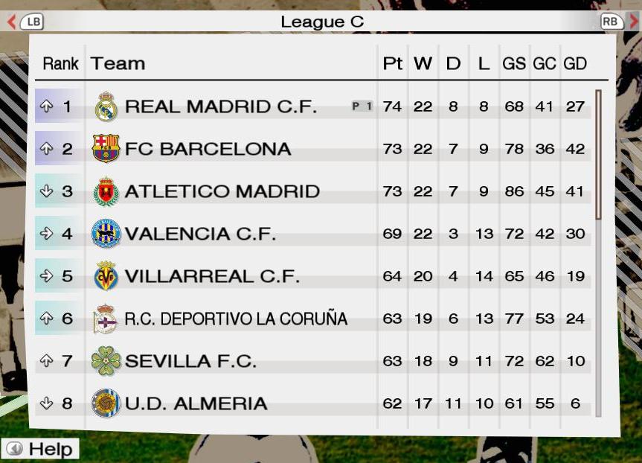
Task: Go to next league with RB button
Action: pyautogui.click(x=611, y=22)
